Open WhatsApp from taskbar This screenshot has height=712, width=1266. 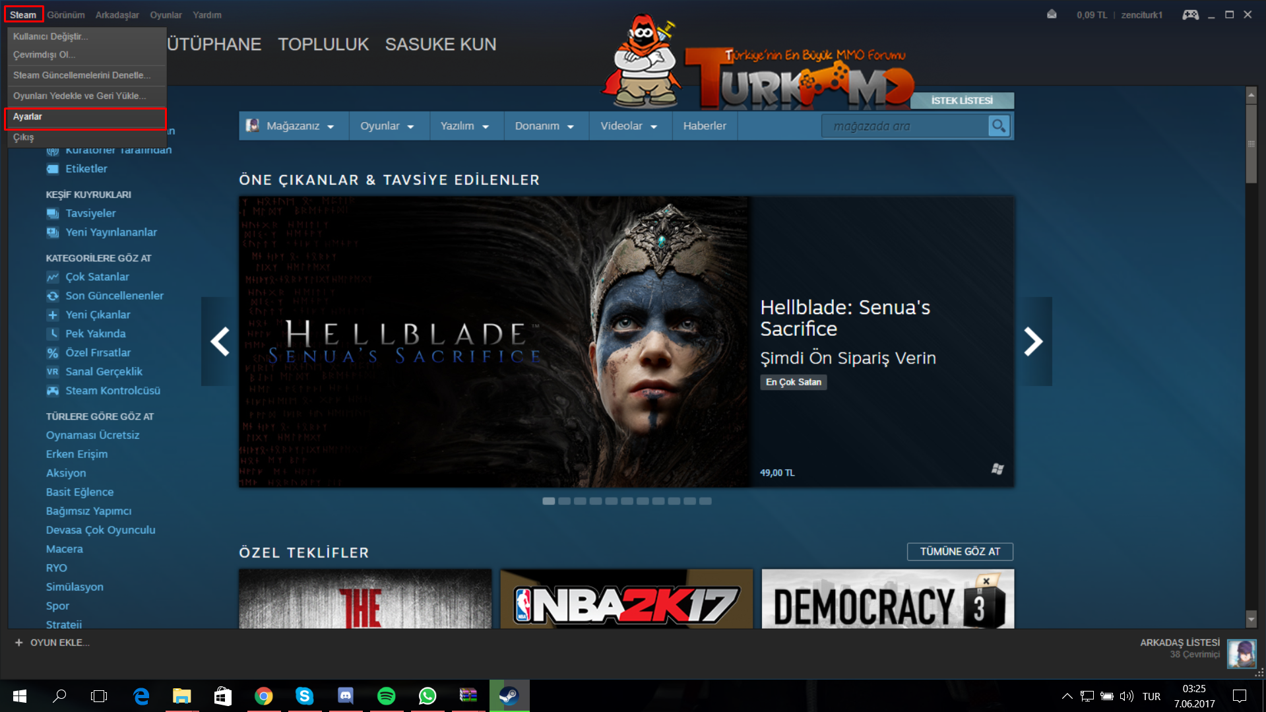427,696
